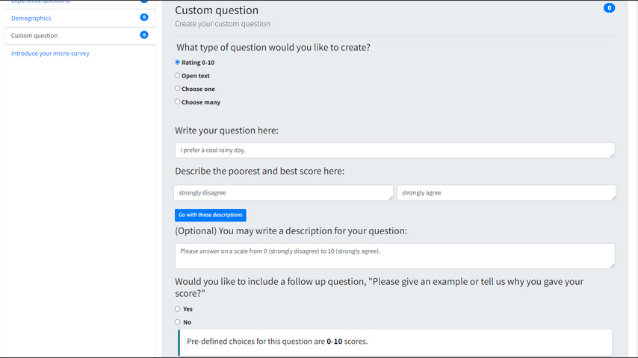Click 'Create your custom question' subtitle
This screenshot has width=638, height=358.
223,24
